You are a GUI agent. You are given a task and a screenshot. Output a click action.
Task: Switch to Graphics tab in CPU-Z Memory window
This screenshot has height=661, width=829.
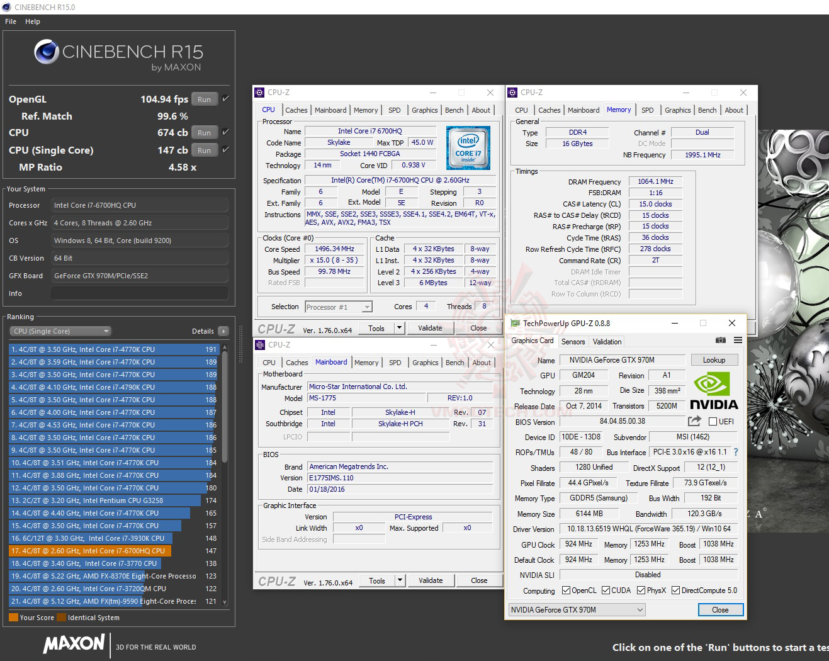click(678, 110)
